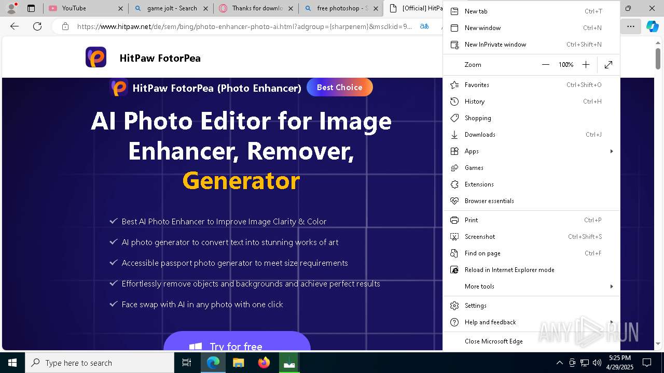Close the Thanks for download tab
The width and height of the screenshot is (664, 373).
290,8
